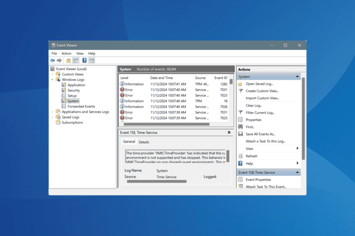Image resolution: width=355 pixels, height=236 pixels.
Task: Collapse the Windows Logs tree node
Action: point(52,79)
